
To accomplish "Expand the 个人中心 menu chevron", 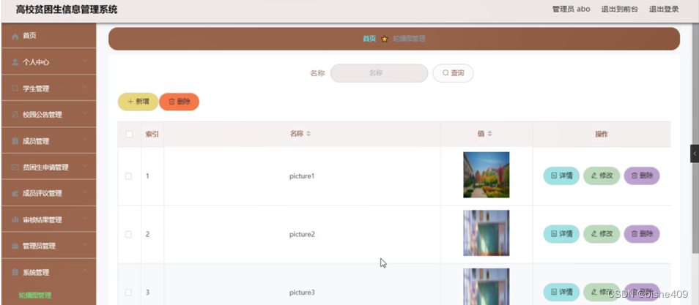I will pyautogui.click(x=84, y=61).
